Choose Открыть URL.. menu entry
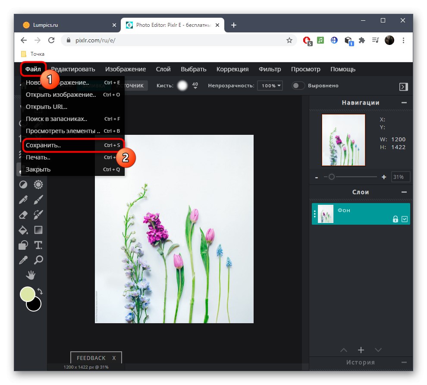 [73, 107]
